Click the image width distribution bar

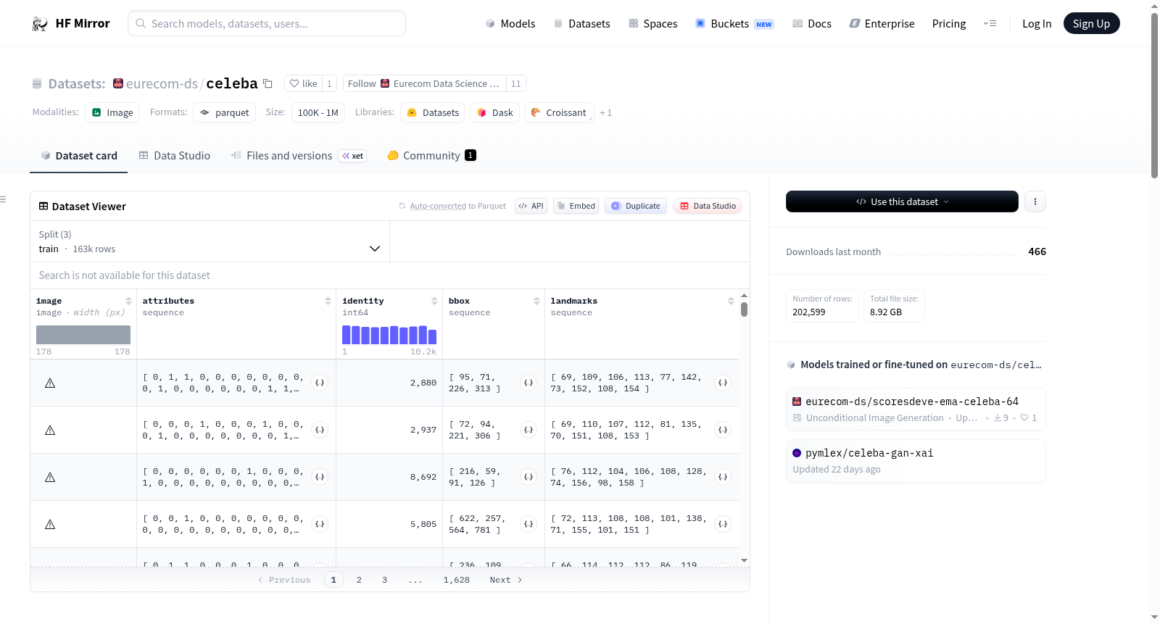(83, 335)
